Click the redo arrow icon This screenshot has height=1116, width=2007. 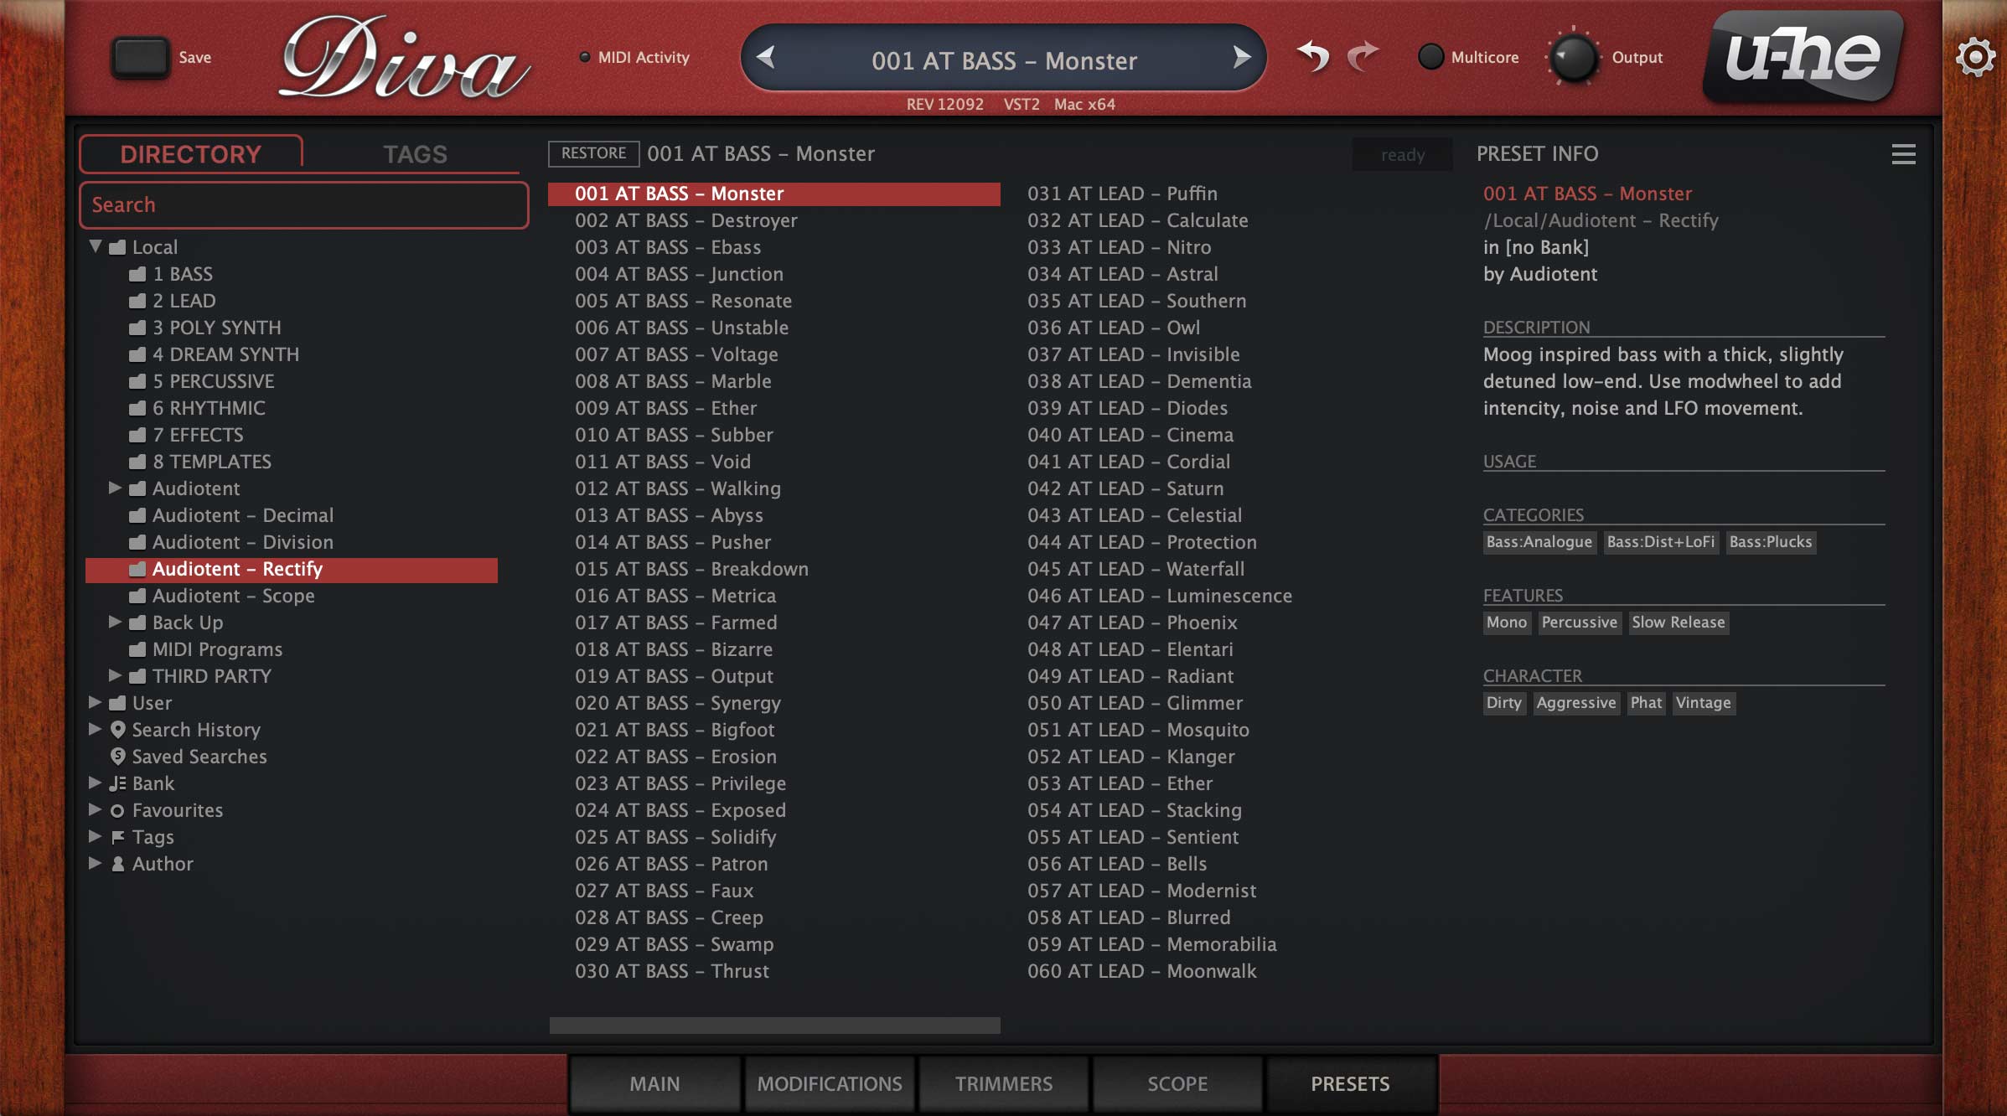1363,57
